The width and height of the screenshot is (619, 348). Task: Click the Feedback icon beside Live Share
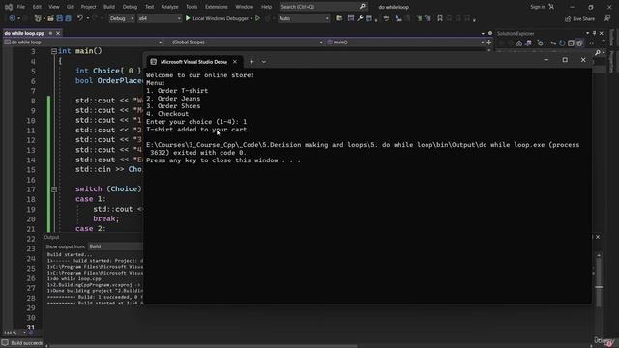(x=607, y=18)
